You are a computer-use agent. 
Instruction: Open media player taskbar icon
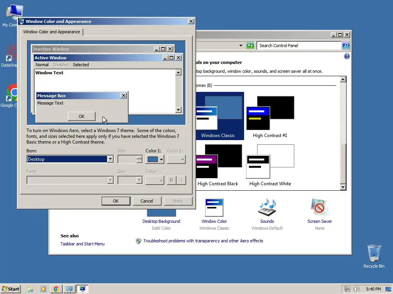pos(43,289)
